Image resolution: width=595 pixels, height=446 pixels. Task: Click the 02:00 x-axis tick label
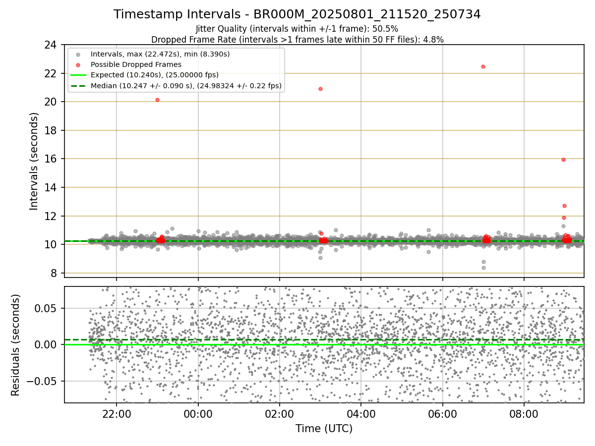280,415
